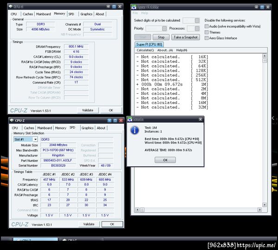Image resolution: width=278 pixels, height=250 pixels.
Task: Switch to Memory tab in bottom CPU-Z
Action: click(60, 128)
